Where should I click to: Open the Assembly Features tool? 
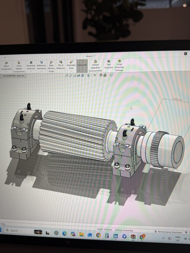pyautogui.click(x=31, y=65)
